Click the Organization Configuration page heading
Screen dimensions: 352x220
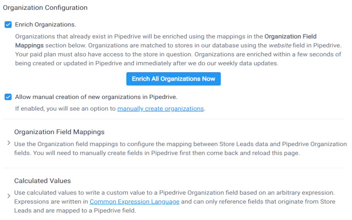(45, 8)
